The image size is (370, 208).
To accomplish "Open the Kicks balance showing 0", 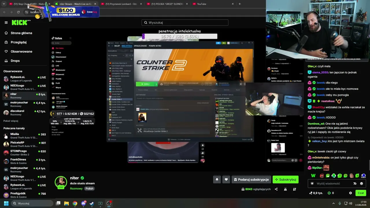I will coord(331,193).
